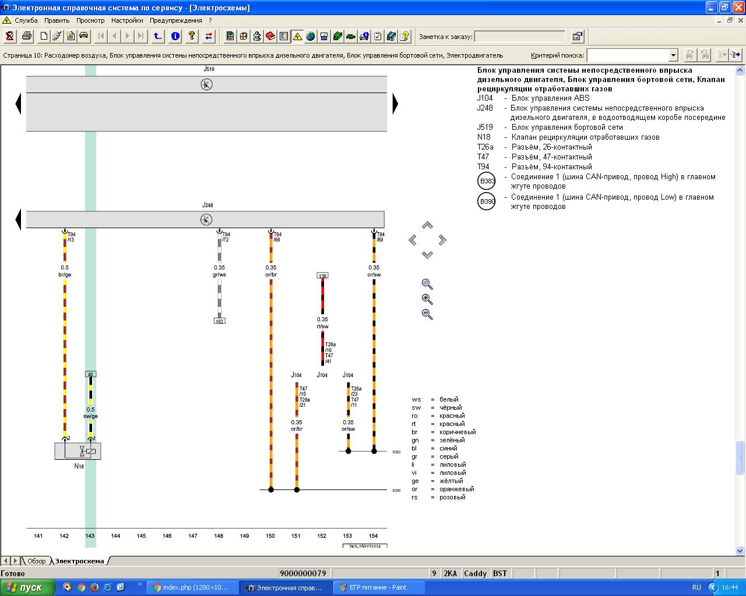Open the search criteria dropdown arrow

coord(674,55)
